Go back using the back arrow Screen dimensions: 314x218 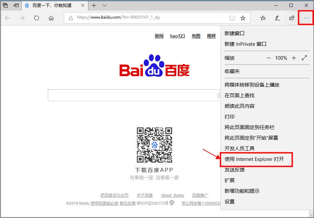pyautogui.click(x=8, y=18)
